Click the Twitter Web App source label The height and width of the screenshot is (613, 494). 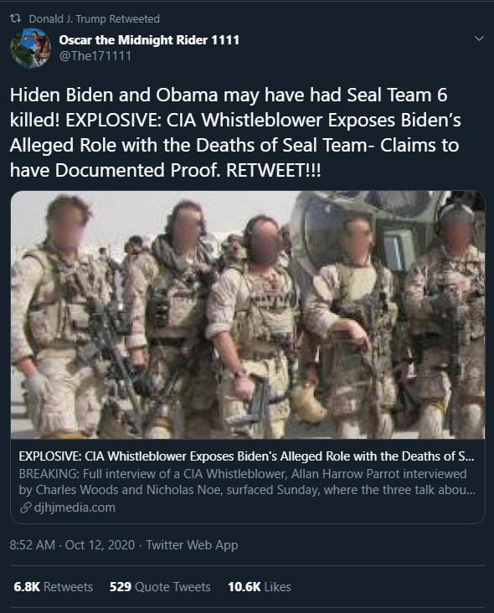click(x=192, y=545)
